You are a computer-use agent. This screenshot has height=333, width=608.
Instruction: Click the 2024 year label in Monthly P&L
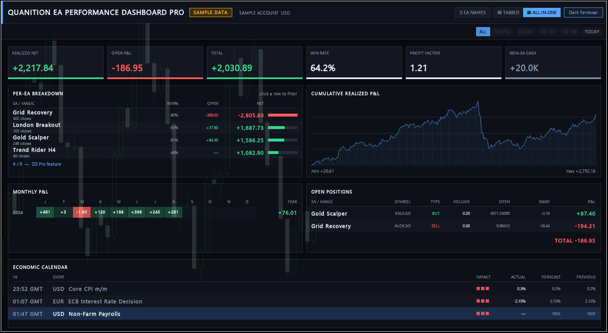18,212
